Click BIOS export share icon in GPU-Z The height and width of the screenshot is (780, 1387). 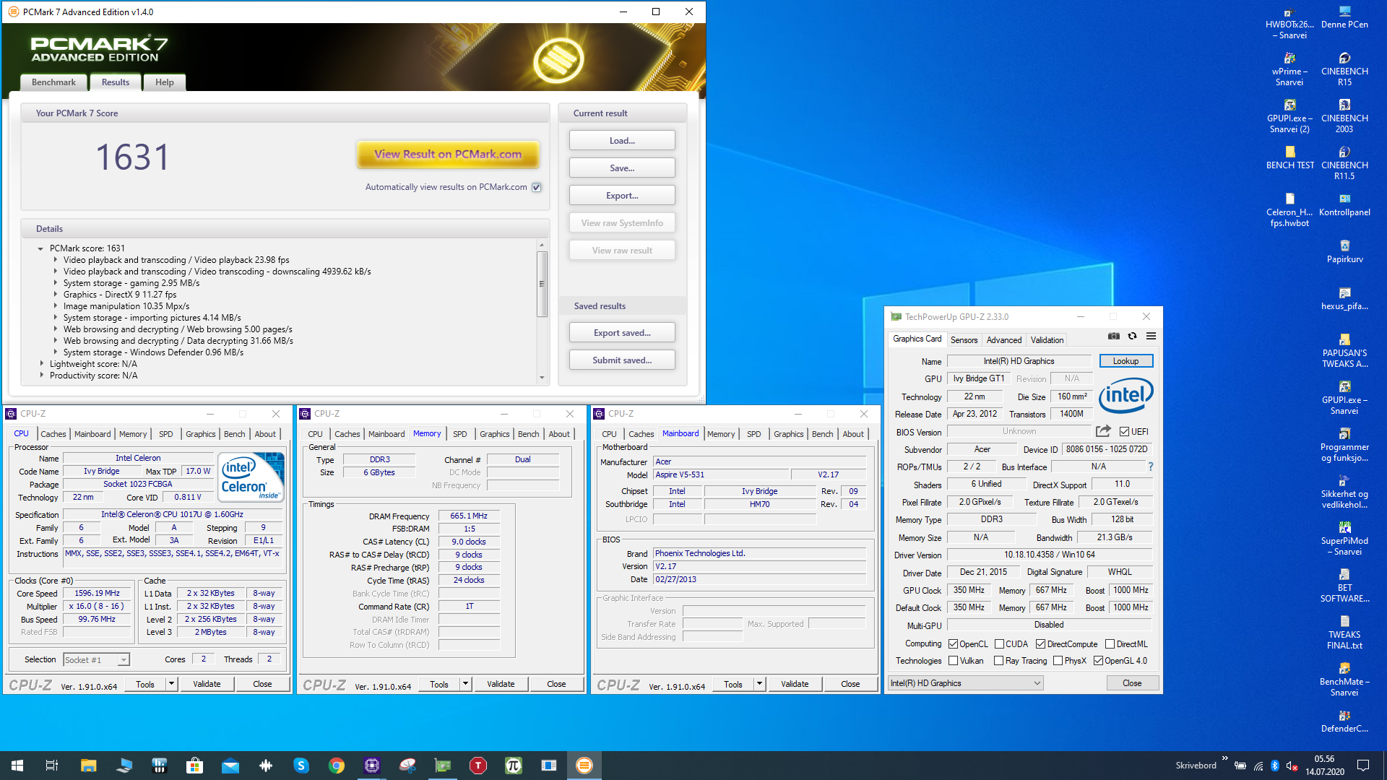tap(1102, 431)
